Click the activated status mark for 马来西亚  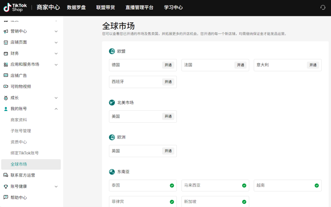click(244, 185)
